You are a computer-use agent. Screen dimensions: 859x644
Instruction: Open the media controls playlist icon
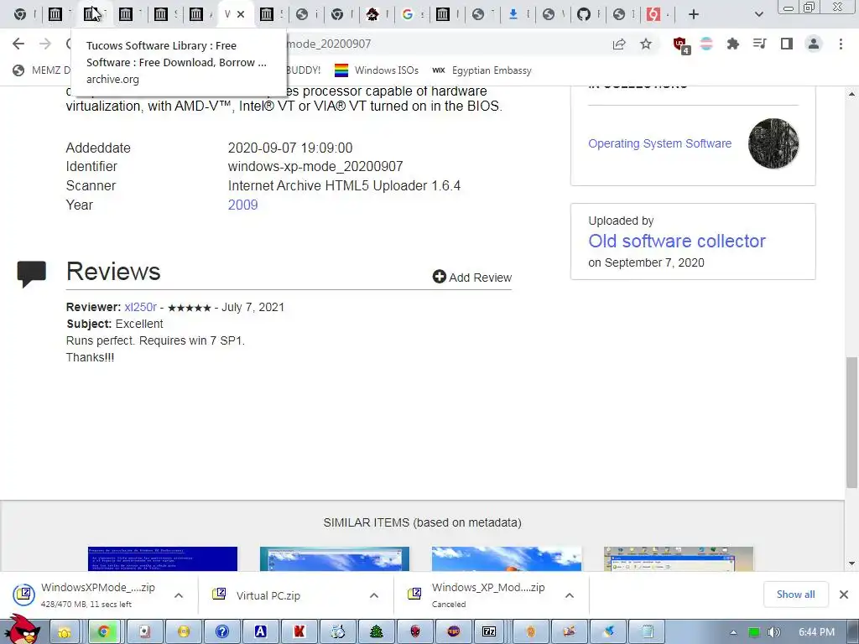[759, 44]
